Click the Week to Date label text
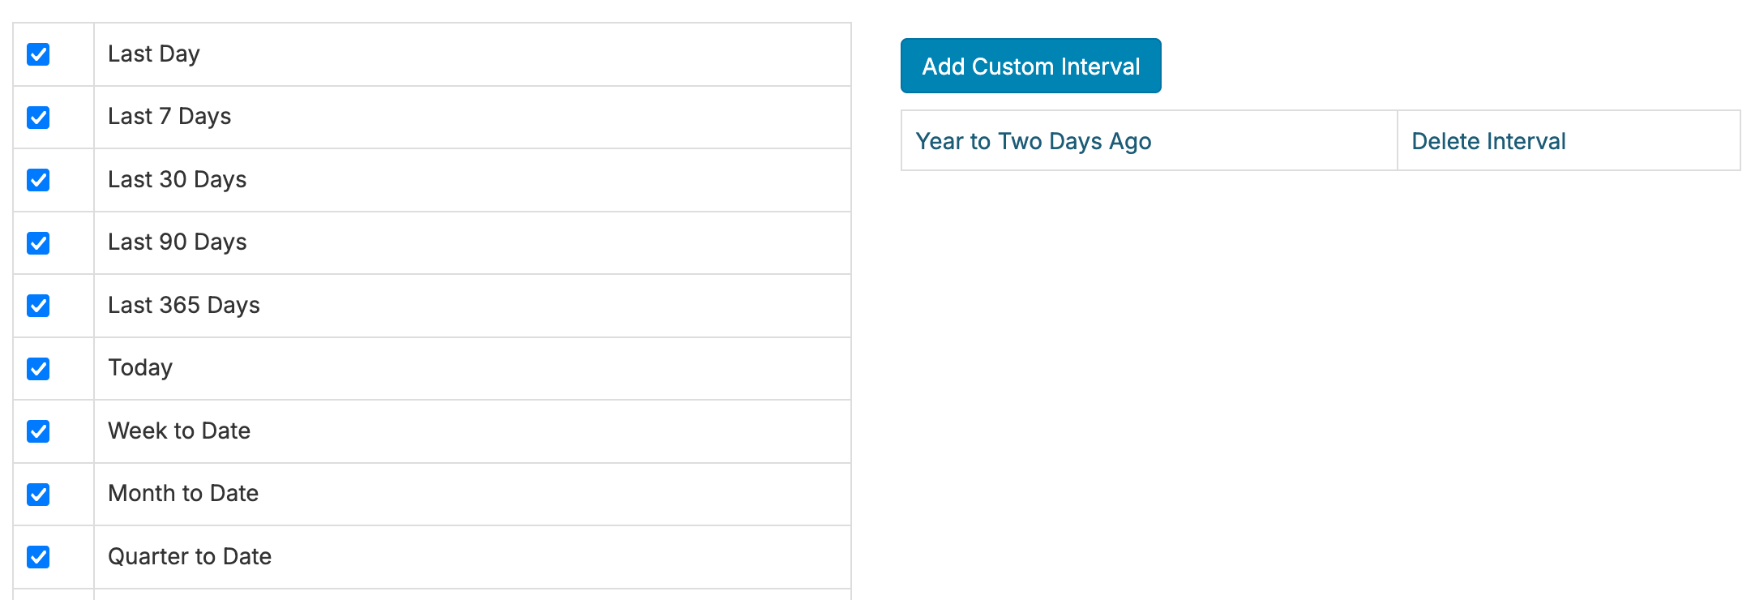This screenshot has width=1751, height=600. [179, 431]
